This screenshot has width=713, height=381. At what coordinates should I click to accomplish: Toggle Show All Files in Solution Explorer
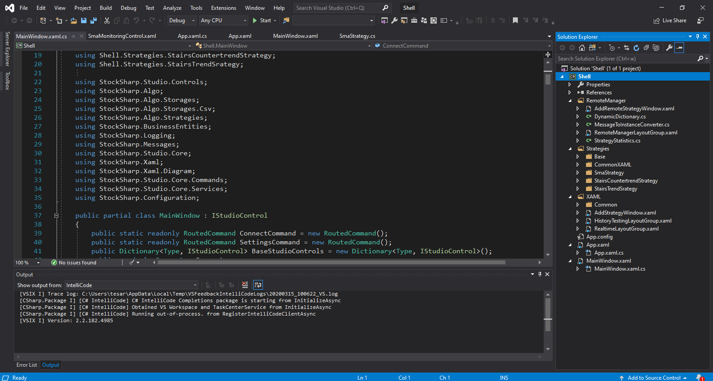coord(656,48)
